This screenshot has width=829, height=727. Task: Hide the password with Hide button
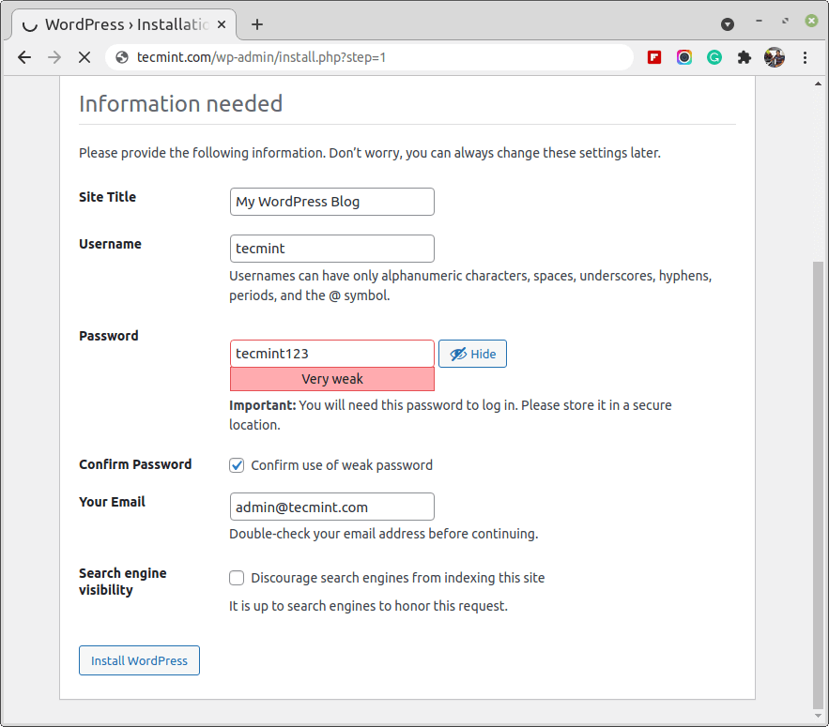point(472,354)
